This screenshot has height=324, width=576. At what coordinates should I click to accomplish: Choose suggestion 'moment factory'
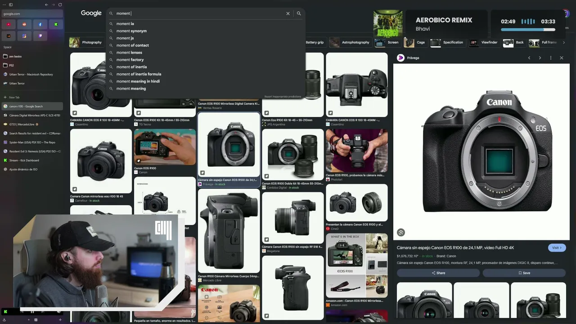206,60
